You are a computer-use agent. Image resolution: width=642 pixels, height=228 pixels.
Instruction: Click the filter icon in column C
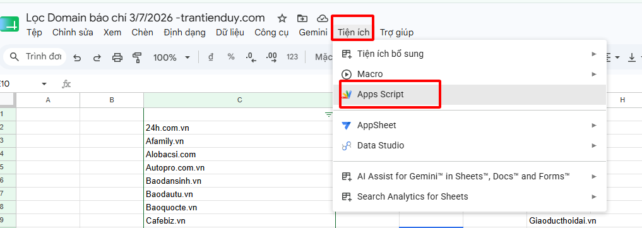pos(328,114)
